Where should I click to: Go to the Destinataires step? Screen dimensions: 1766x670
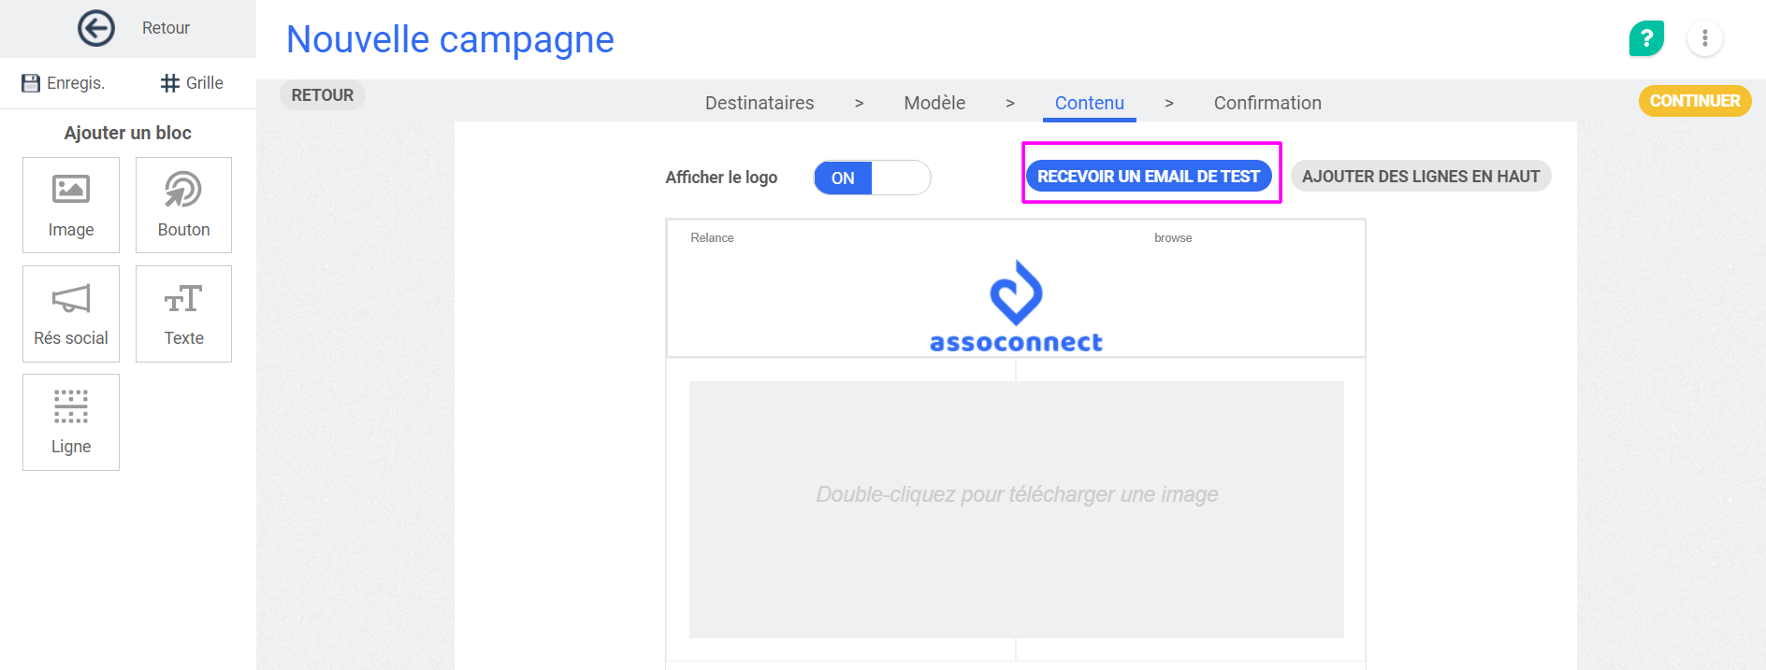(760, 103)
